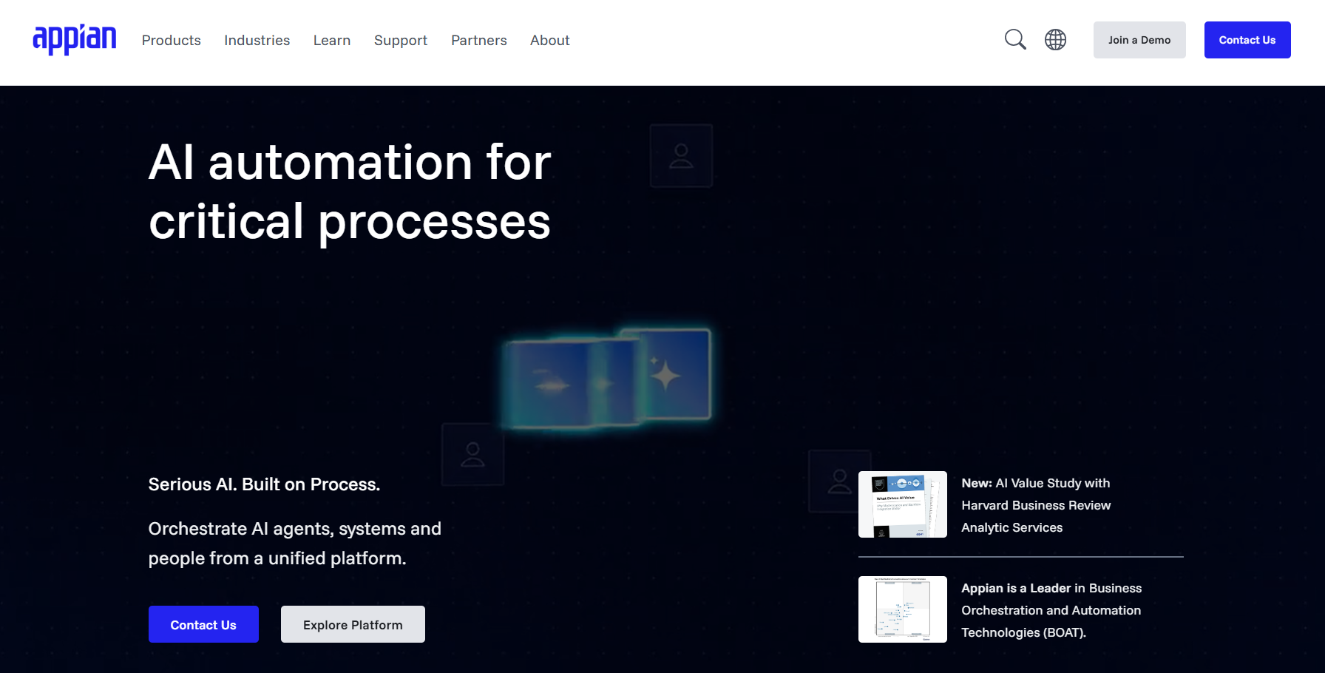Viewport: 1325px width, 673px height.
Task: Open the site search magnifier icon
Action: [1015, 39]
